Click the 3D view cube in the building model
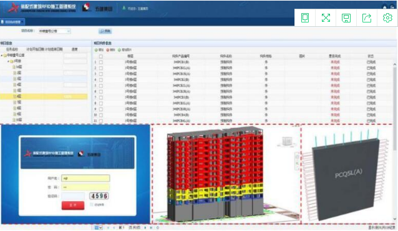 point(287,141)
